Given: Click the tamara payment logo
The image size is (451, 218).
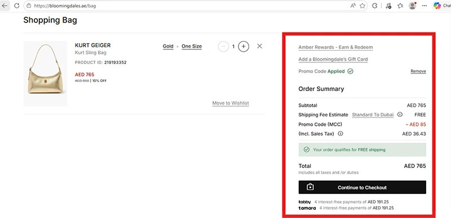Looking at the screenshot, I should point(307,208).
